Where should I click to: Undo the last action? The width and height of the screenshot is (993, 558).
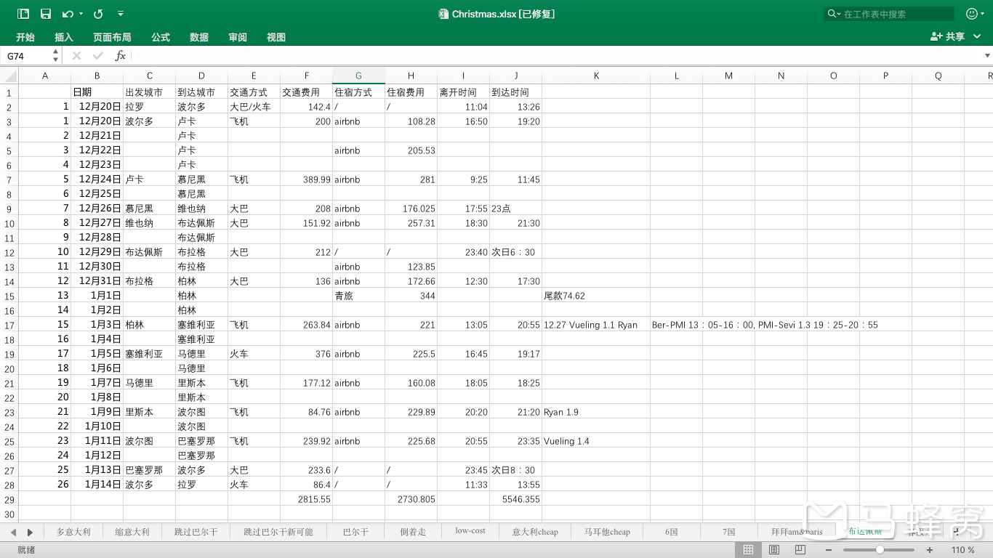pos(67,13)
